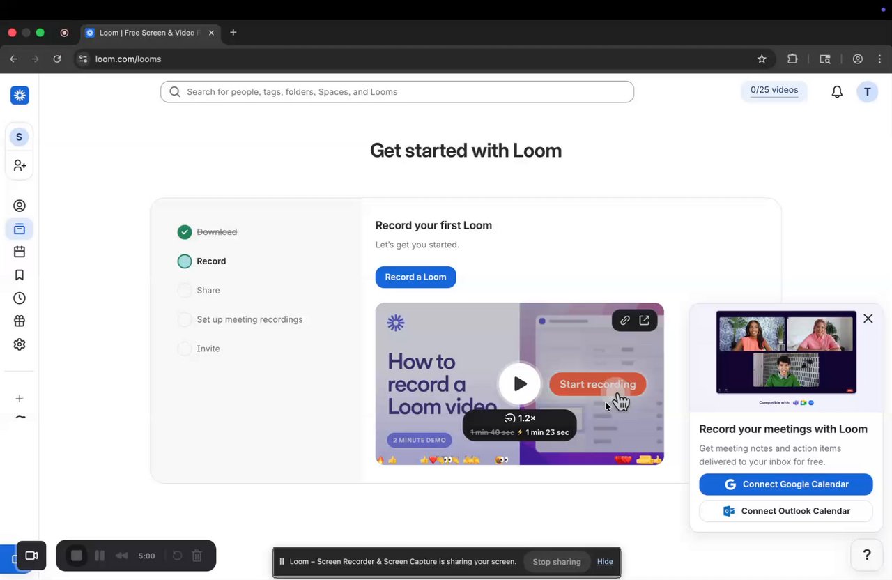
Task: Click the plus icon in the sidebar
Action: (20, 398)
